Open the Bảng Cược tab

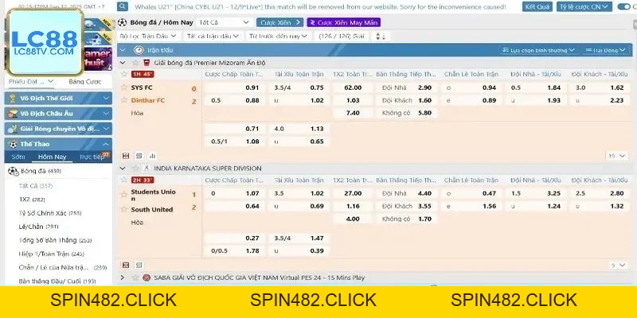85,82
